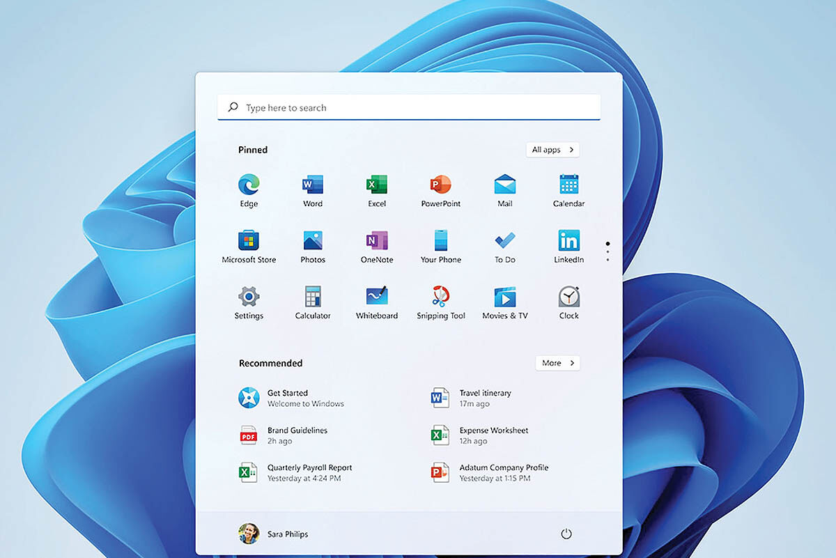The image size is (836, 558).
Task: Open Settings from pinned apps
Action: coord(249,302)
